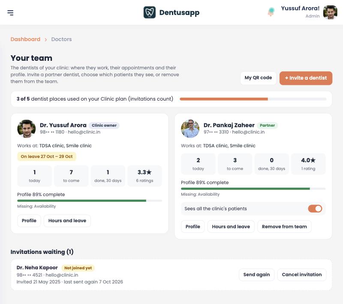Click the Partner badge
This screenshot has height=304, width=343.
pos(267,125)
